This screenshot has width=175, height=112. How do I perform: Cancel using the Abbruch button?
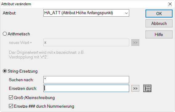tap(159, 23)
